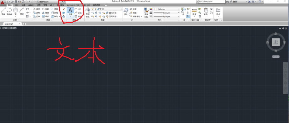Image resolution: width=289 pixels, height=123 pixels.
Task: Pick the 移动 move tool
Action: [x=36, y=9]
